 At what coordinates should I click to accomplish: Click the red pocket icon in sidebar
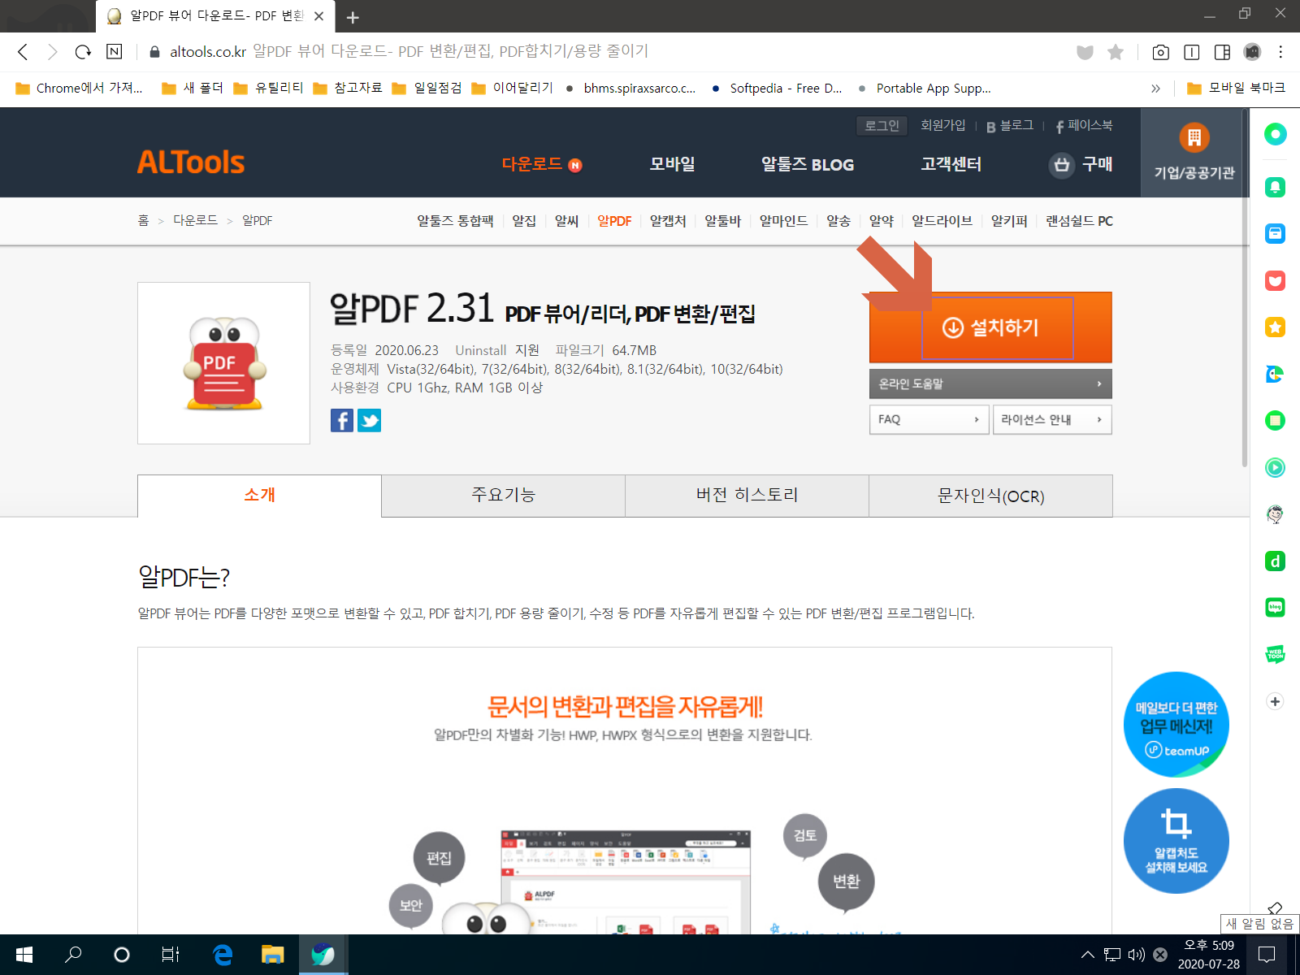point(1275,281)
